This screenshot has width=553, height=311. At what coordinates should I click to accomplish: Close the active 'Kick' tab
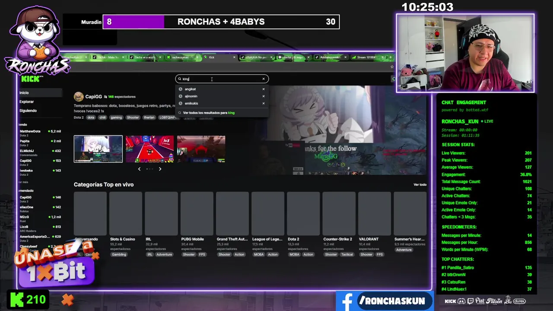(x=234, y=57)
